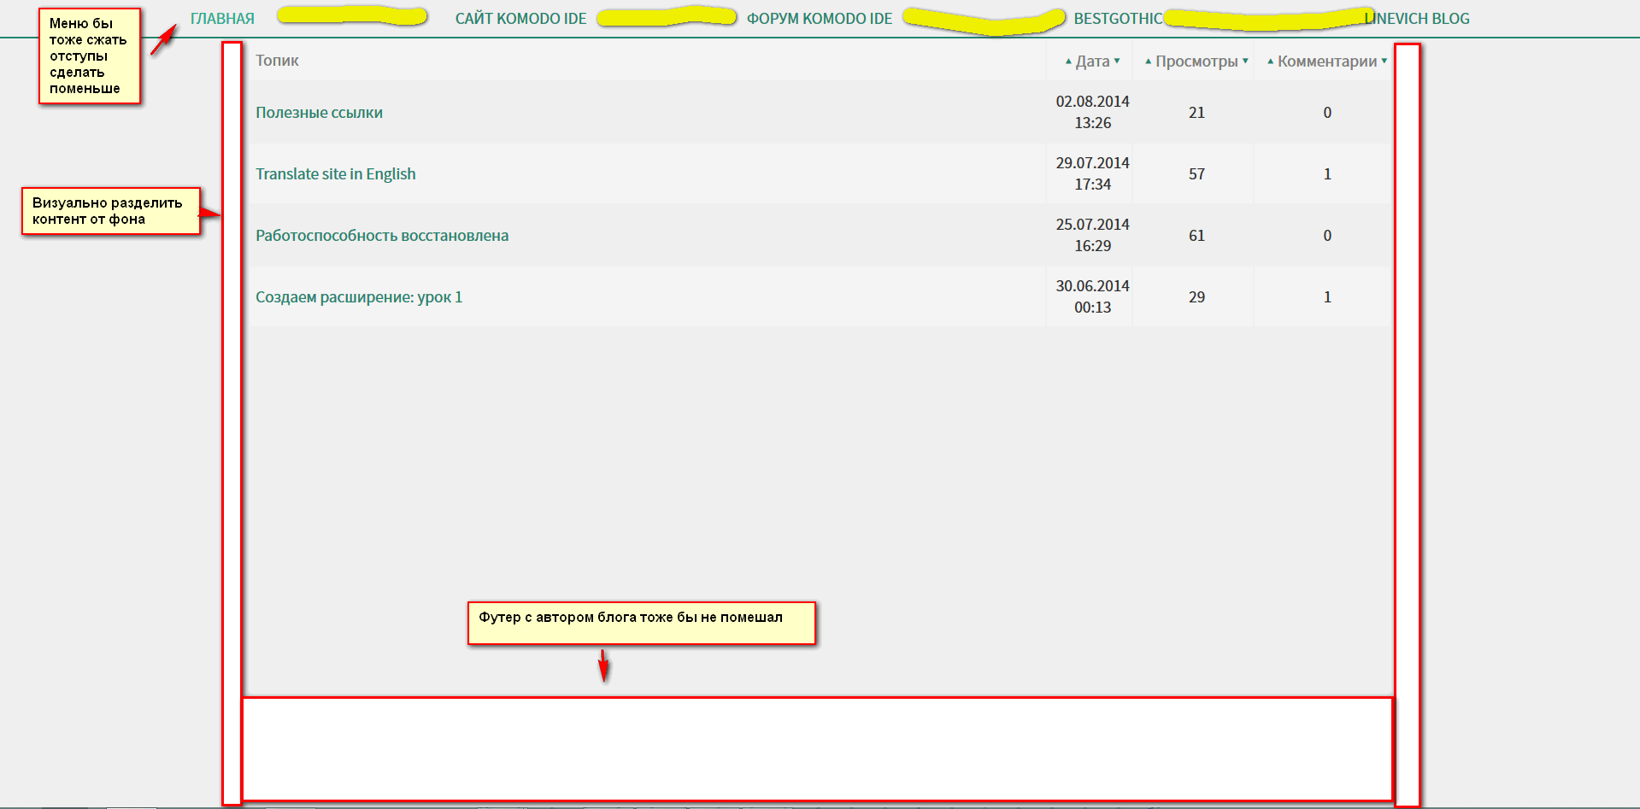Open LINEVICH BLOG menu item

(1417, 19)
